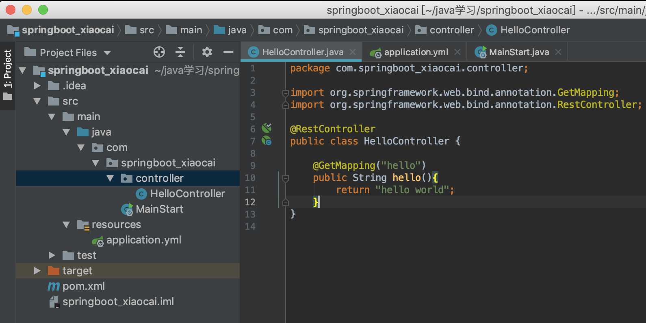646x323 pixels.
Task: Click the src breadcrumb
Action: click(140, 30)
